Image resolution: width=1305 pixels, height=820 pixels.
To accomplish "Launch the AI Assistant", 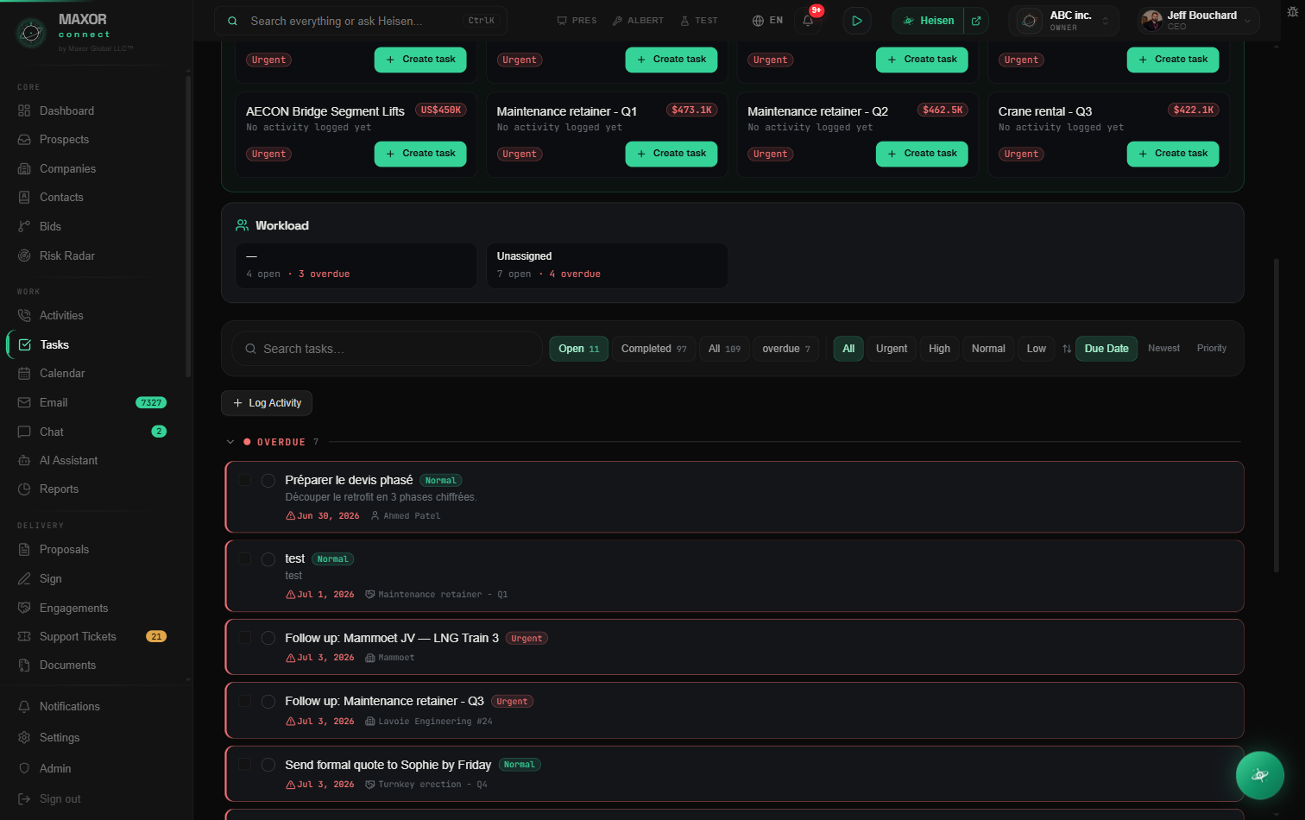I will (68, 461).
